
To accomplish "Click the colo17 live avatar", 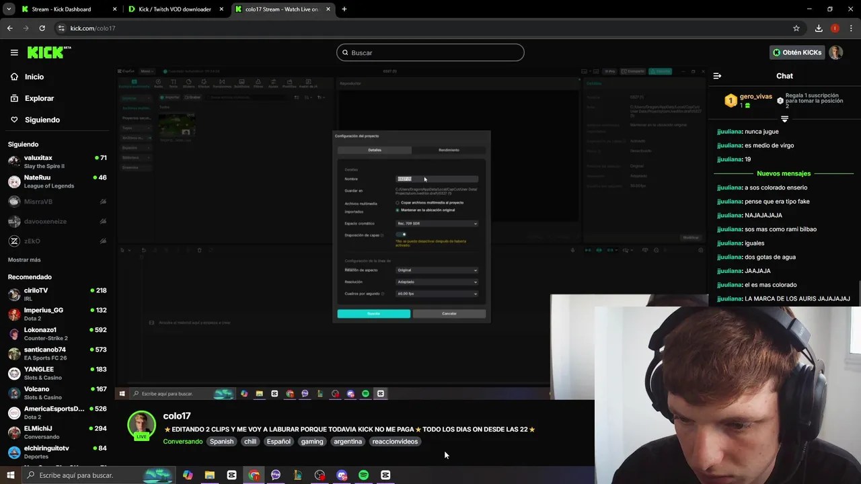I will click(x=141, y=425).
